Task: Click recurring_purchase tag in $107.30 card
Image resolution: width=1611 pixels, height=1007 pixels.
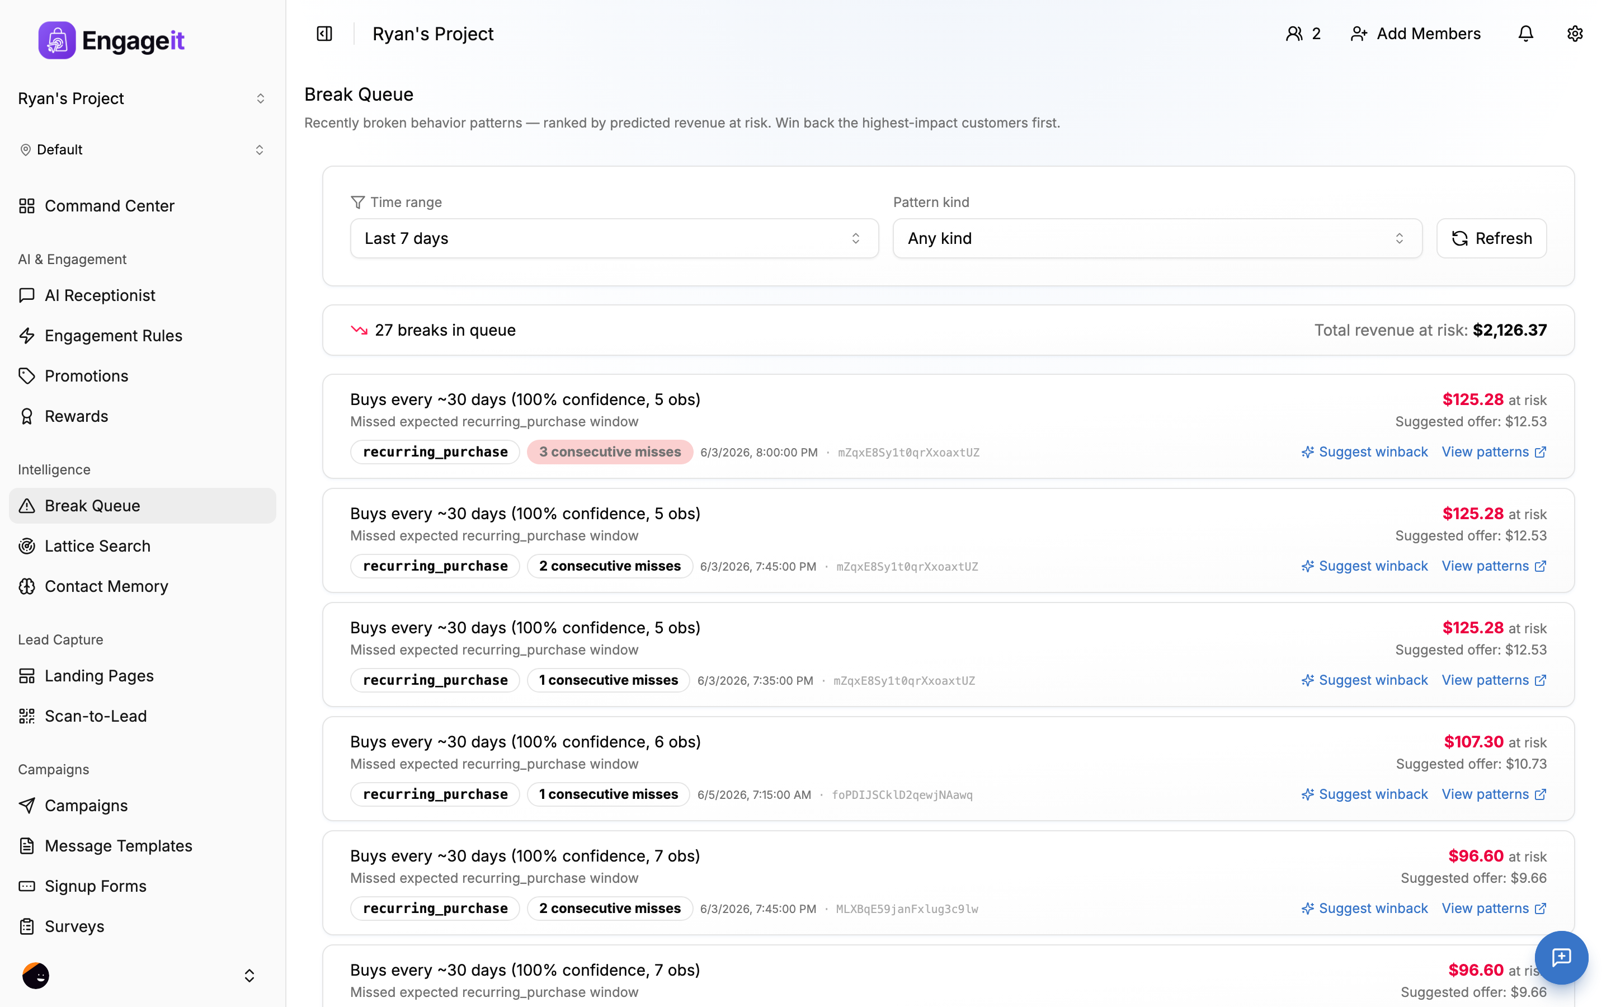Action: [435, 794]
